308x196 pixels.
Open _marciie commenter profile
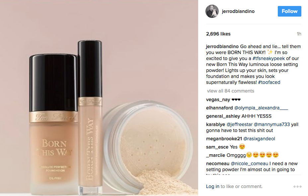coord(215,155)
